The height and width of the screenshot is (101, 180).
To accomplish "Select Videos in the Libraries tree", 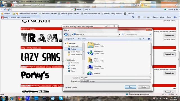I will click(73, 71).
